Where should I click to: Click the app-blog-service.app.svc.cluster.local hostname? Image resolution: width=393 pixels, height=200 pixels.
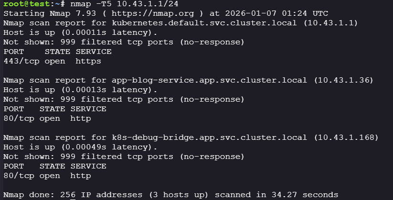(210, 80)
